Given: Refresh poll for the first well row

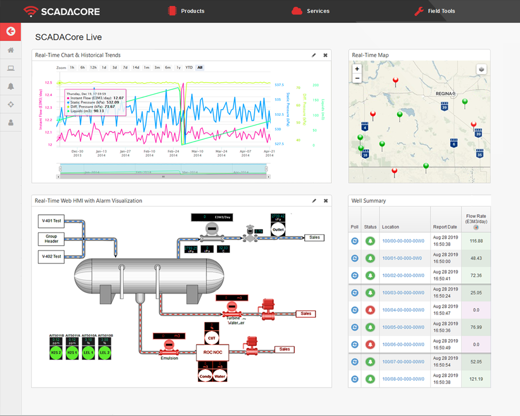Looking at the screenshot, I should [354, 241].
